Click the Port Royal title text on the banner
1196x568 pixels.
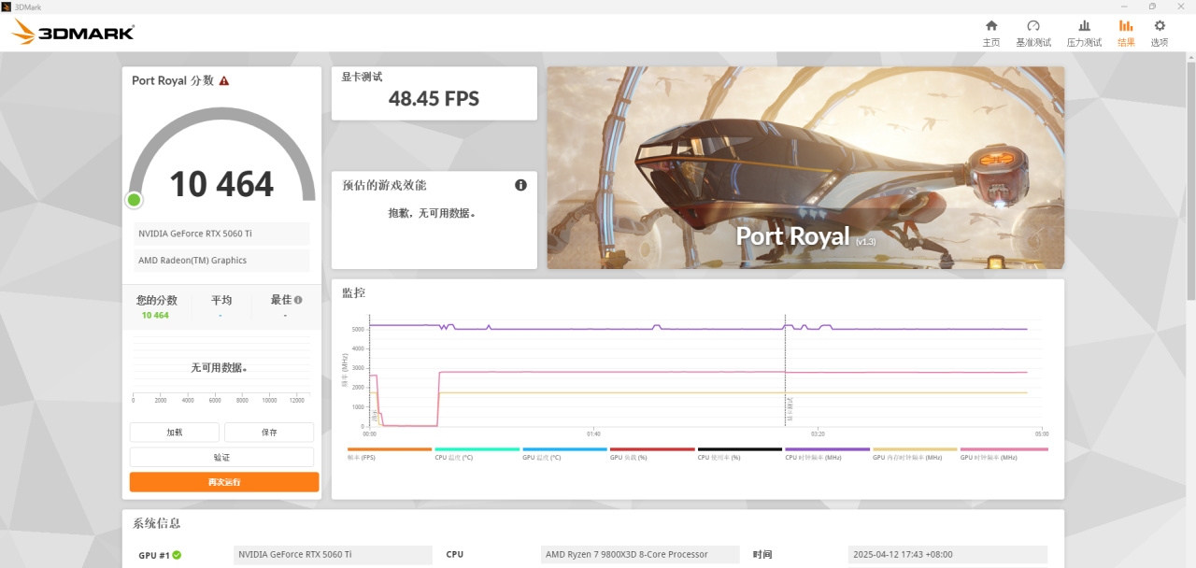click(793, 236)
